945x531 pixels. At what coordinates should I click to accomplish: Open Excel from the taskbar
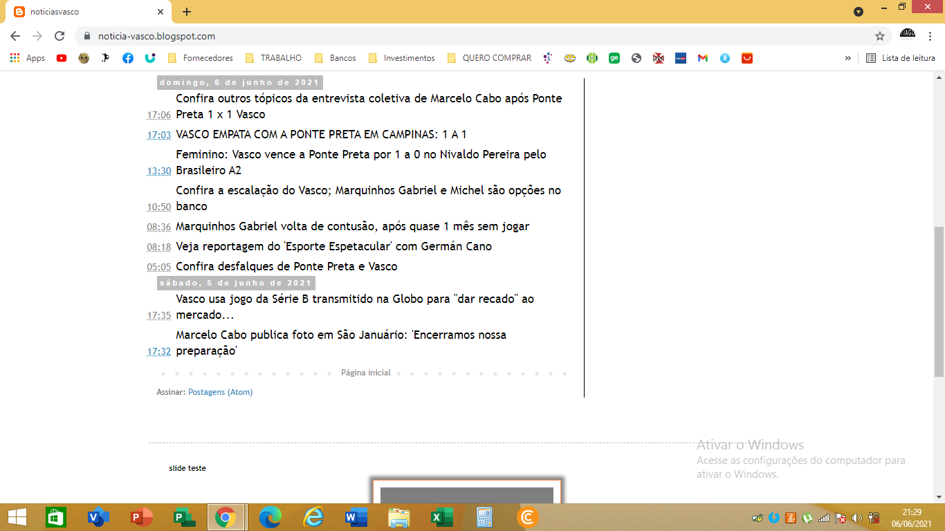tap(441, 517)
